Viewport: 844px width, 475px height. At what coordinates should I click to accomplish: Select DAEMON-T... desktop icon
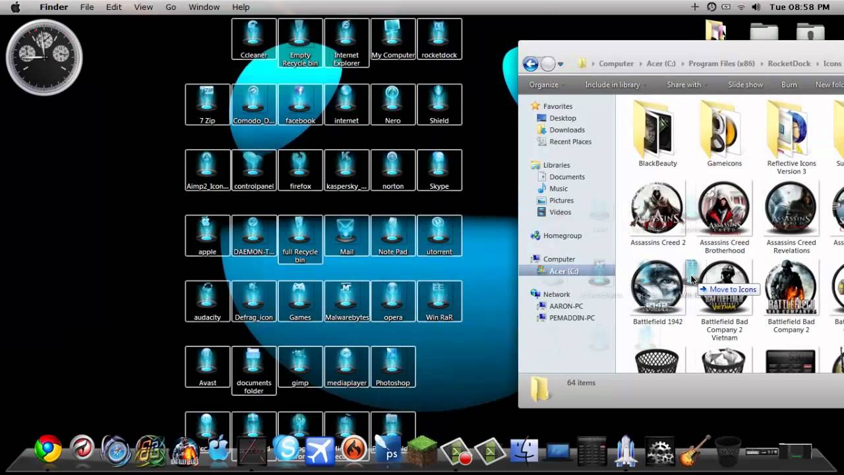click(254, 236)
